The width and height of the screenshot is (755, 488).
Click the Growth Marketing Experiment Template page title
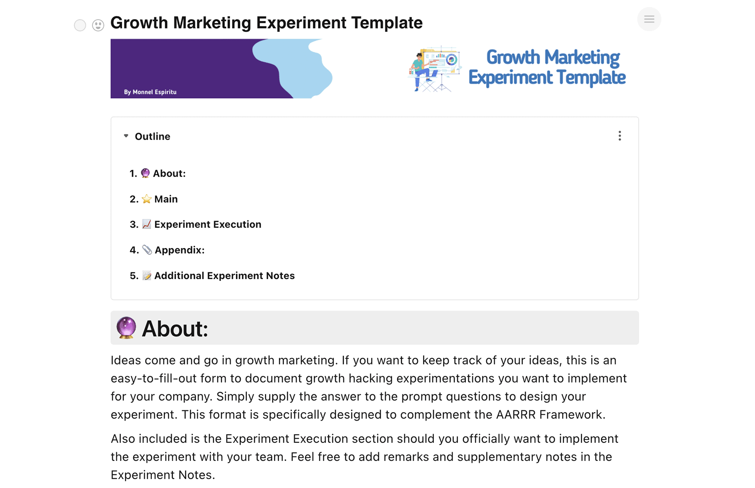[x=266, y=23]
